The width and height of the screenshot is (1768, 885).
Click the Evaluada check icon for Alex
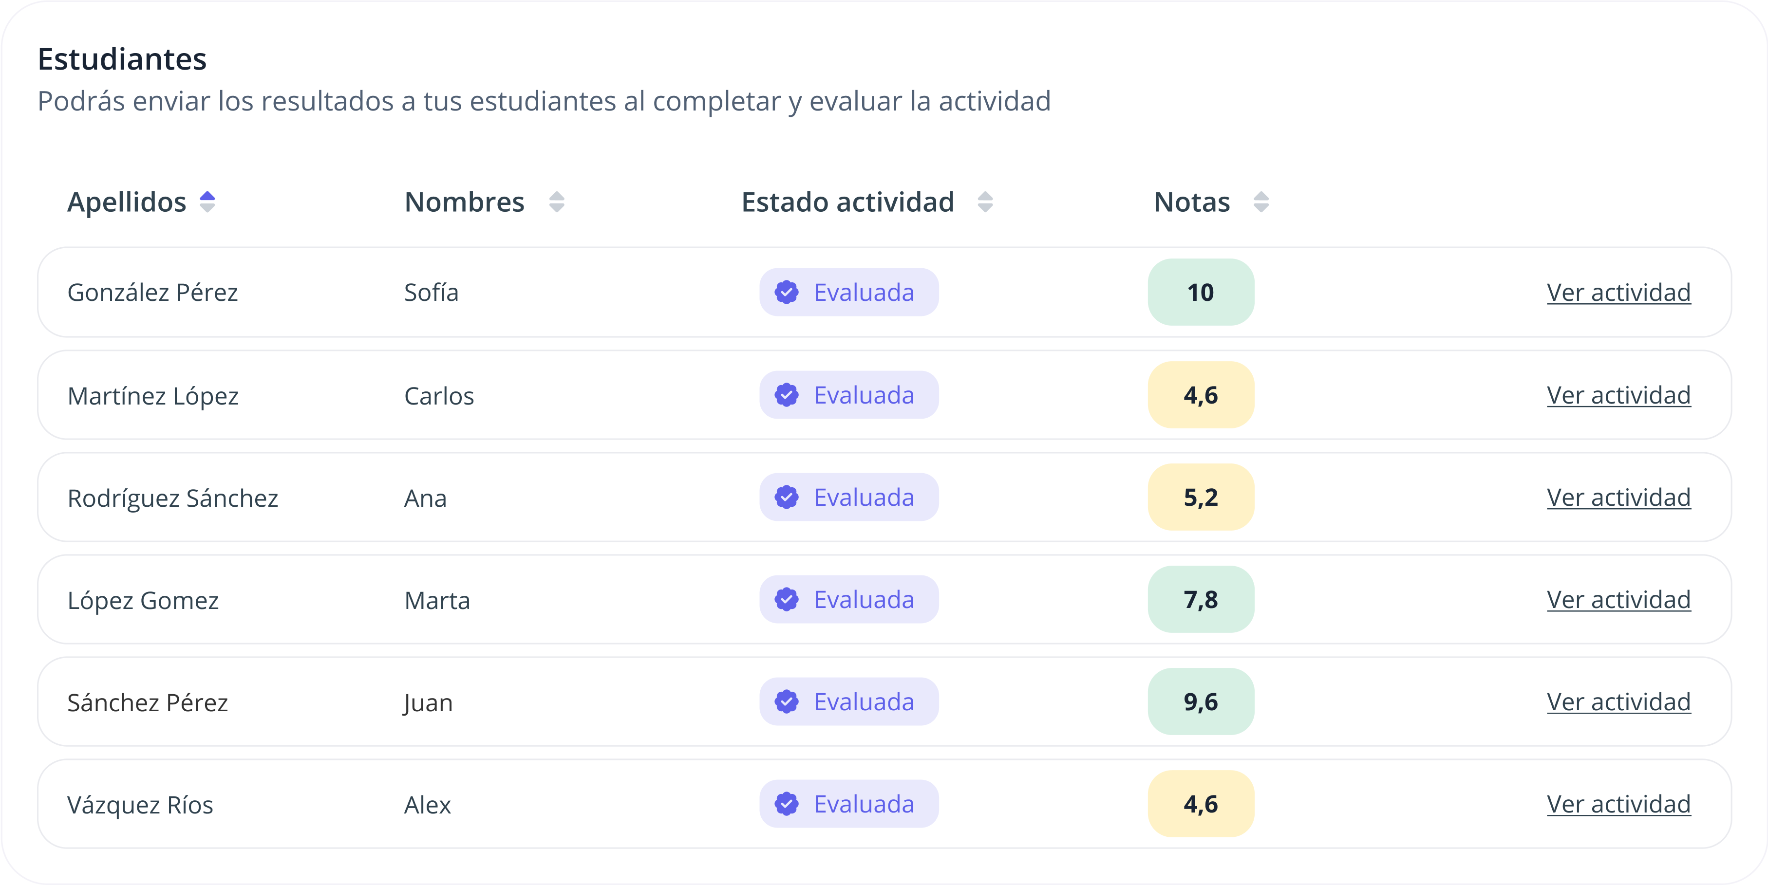787,804
